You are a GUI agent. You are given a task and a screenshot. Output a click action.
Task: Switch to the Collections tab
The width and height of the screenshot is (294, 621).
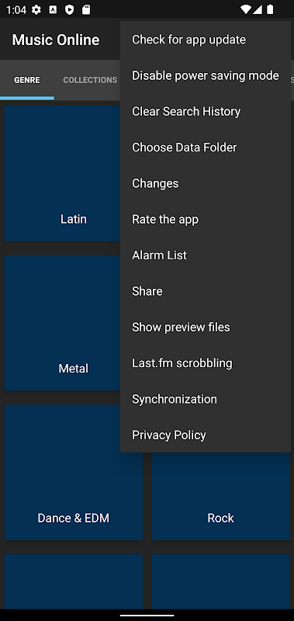pos(90,80)
